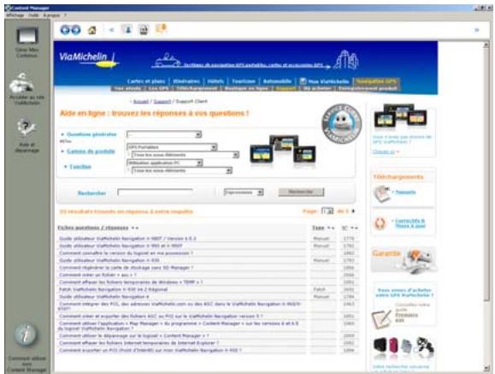Screen dimensions: 495x374
Task: Open the page number dropdown
Action: pos(327,211)
